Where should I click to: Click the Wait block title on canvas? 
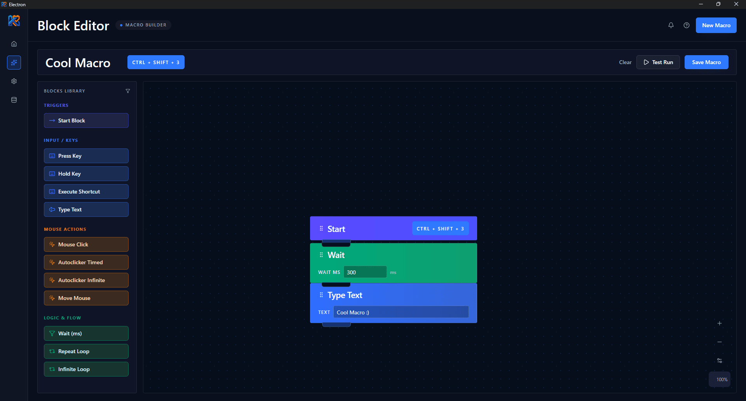click(x=336, y=255)
